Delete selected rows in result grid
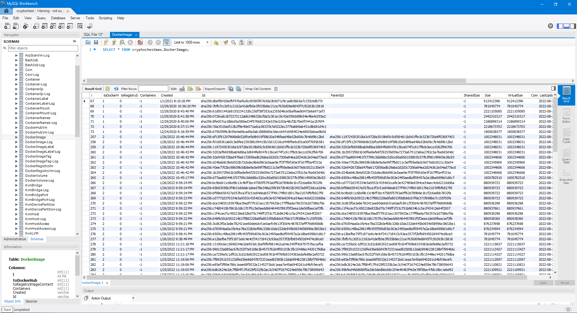The width and height of the screenshot is (577, 313). pyautogui.click(x=198, y=89)
